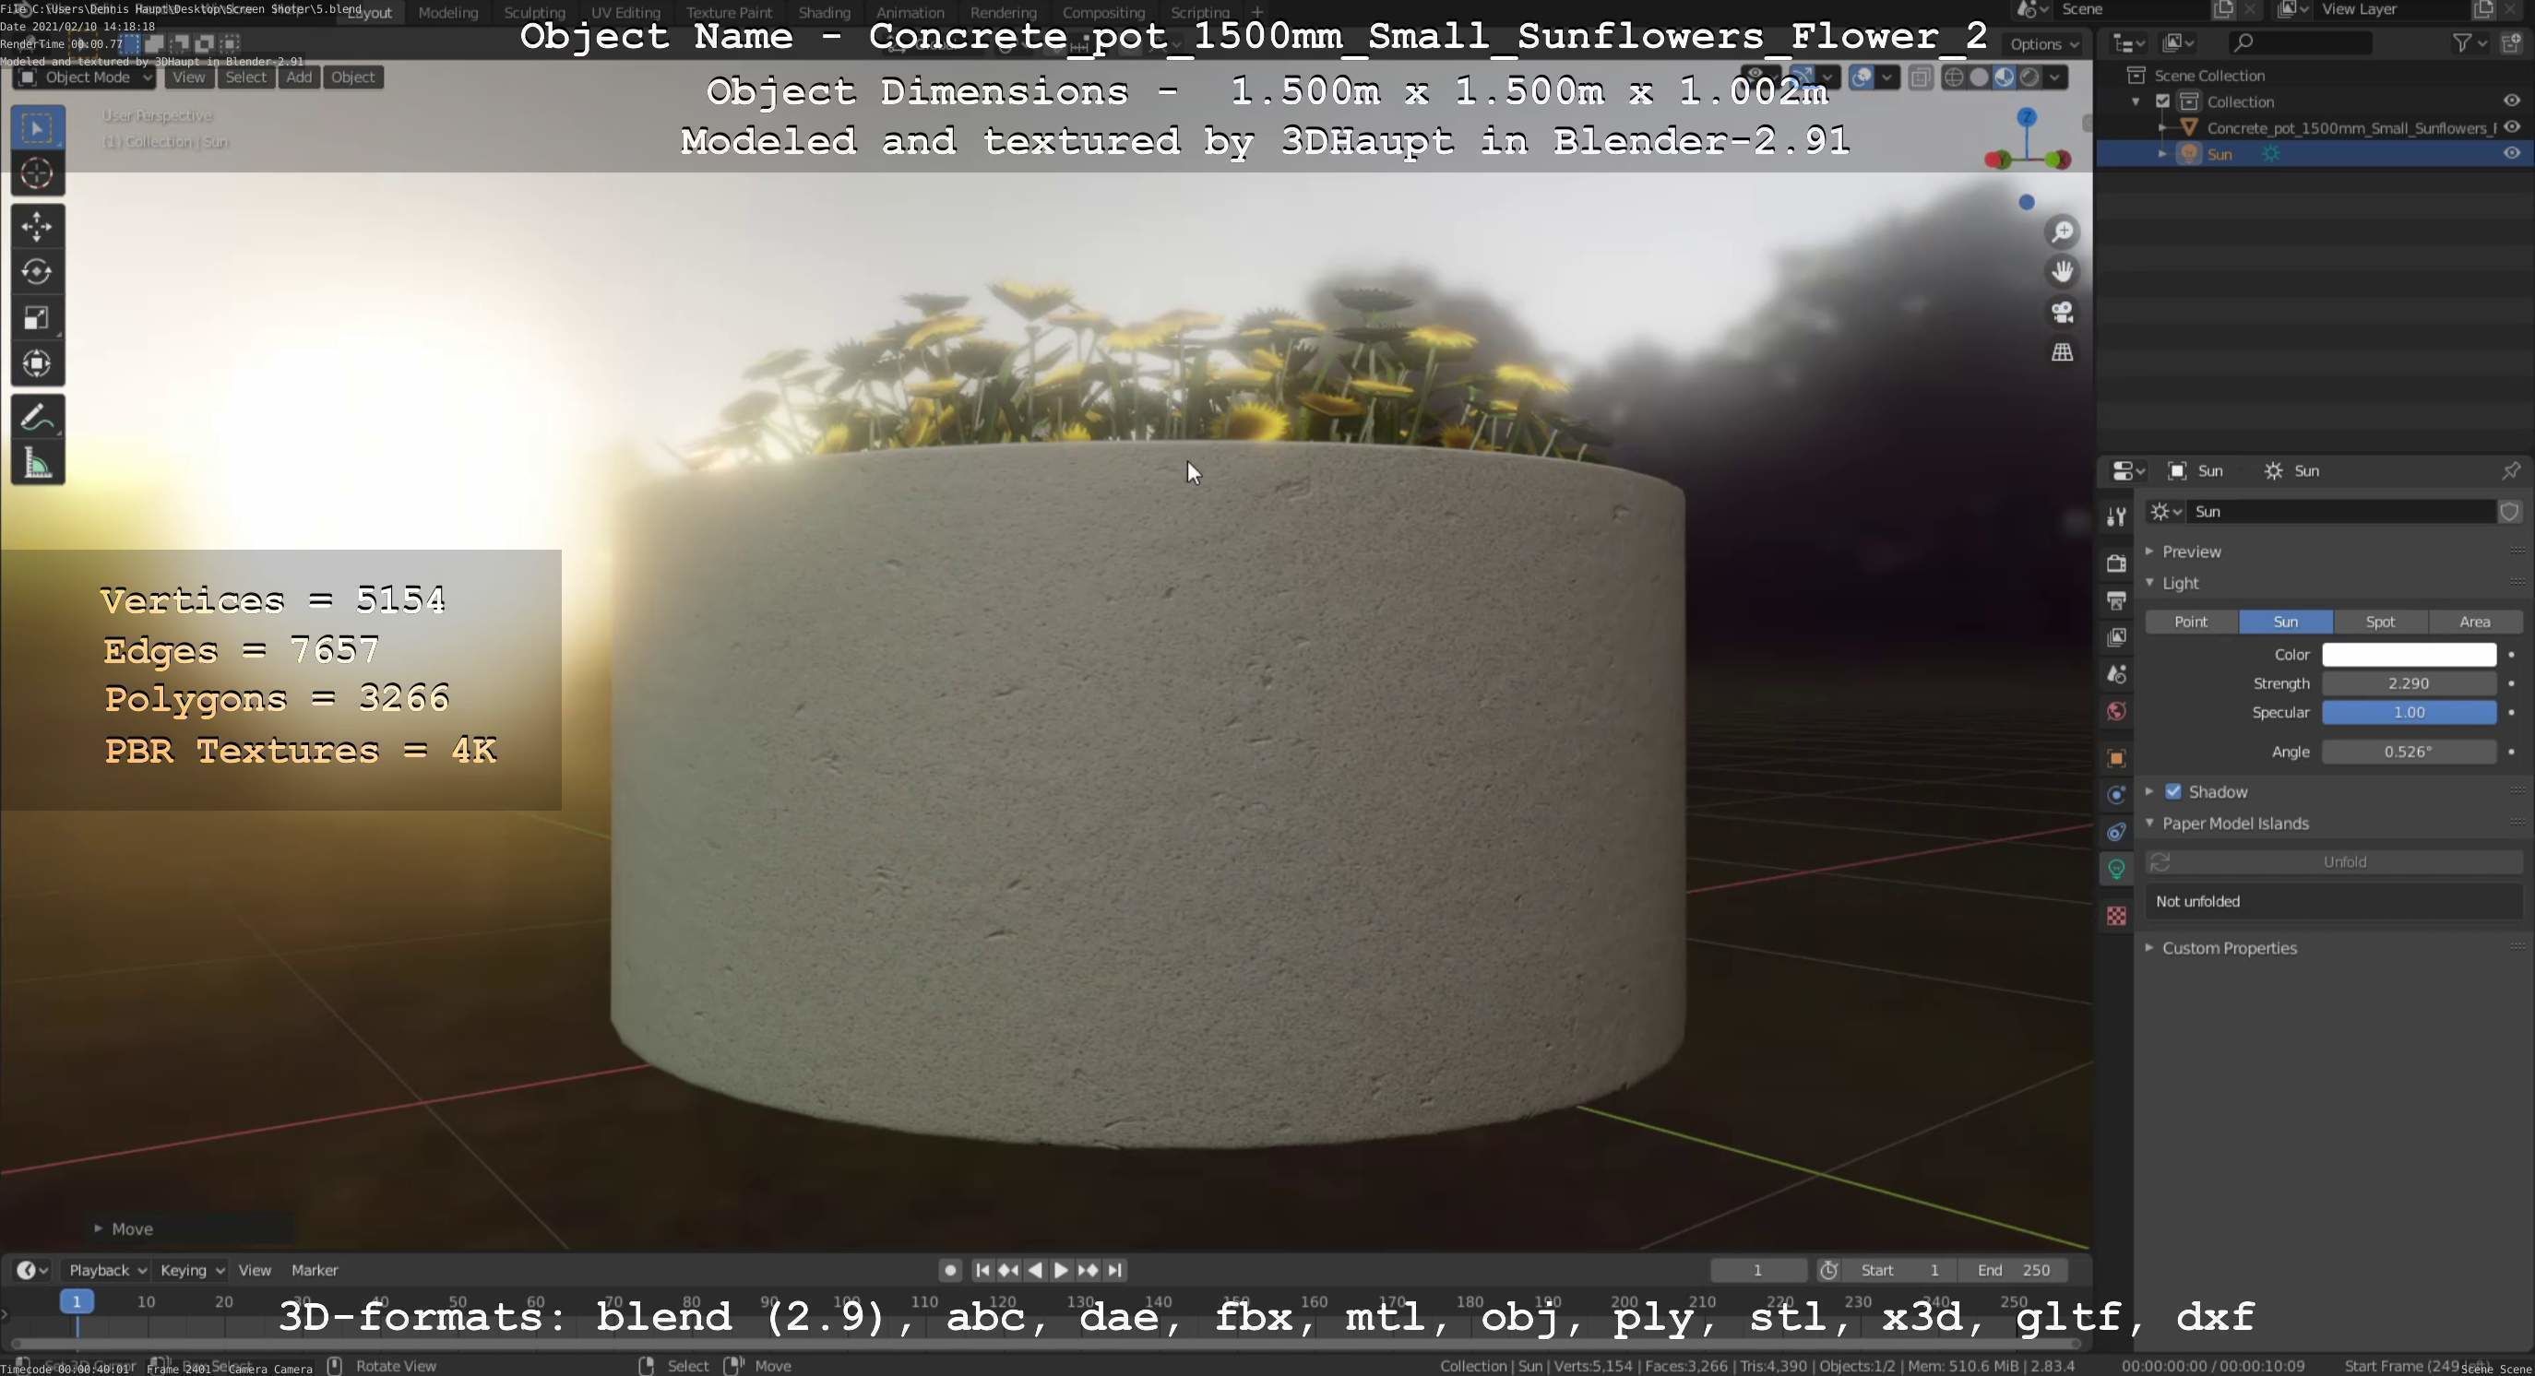Open the Object Constraints properties tab
2535x1376 pixels.
pyautogui.click(x=2116, y=832)
